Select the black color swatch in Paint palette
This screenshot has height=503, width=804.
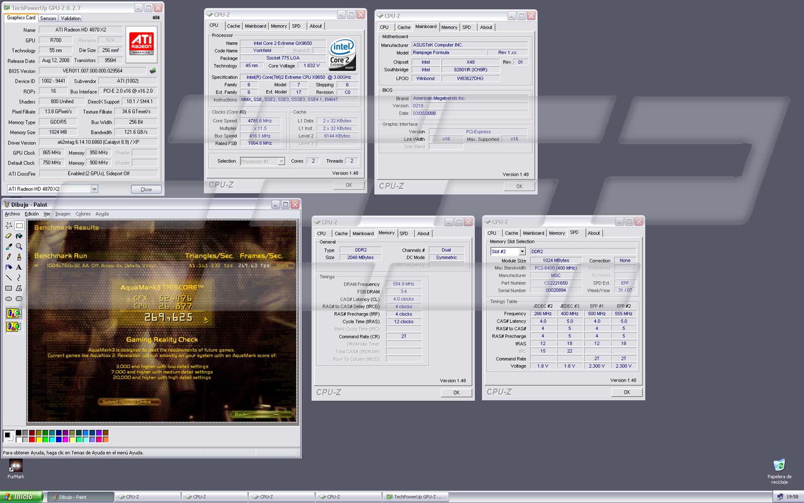point(18,433)
